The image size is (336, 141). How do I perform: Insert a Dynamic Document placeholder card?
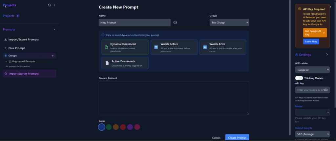tap(125, 47)
